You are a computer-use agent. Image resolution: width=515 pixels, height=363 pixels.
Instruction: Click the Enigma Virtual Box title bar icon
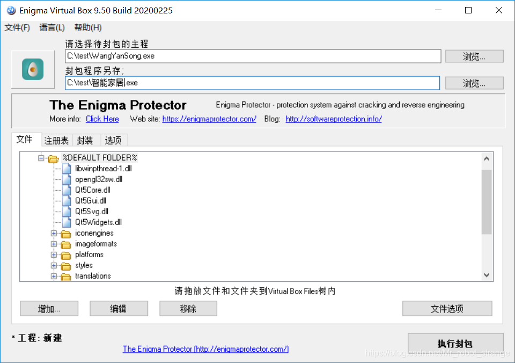11,11
